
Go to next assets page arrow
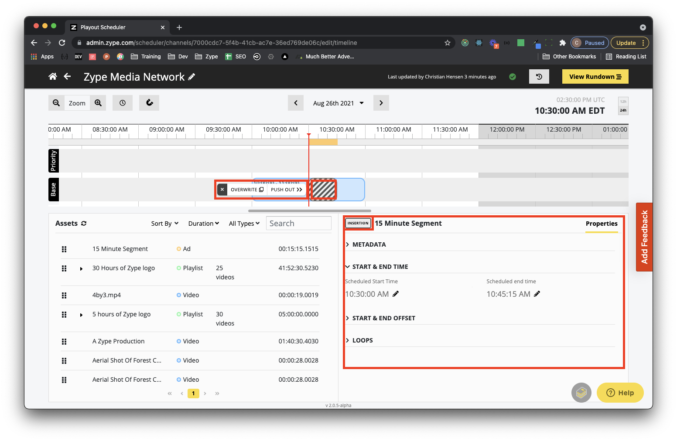[205, 394]
